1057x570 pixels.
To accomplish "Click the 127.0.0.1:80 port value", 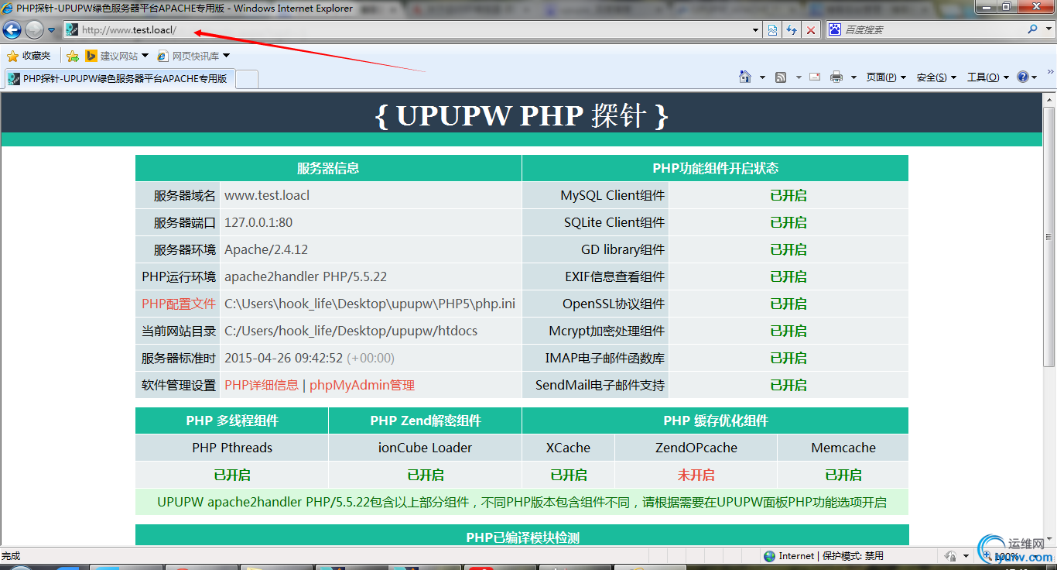I will pos(258,222).
